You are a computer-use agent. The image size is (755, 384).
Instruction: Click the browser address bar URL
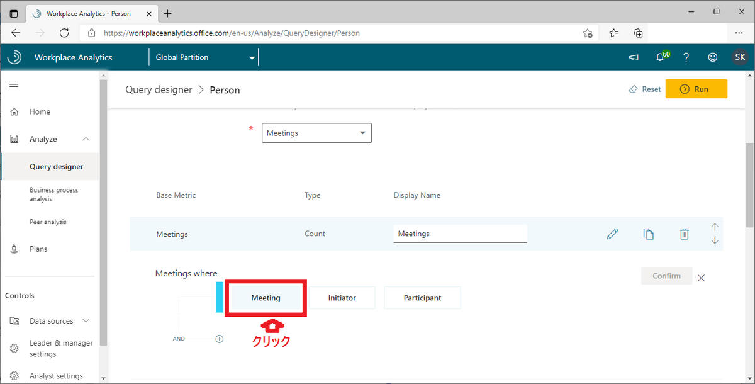(x=232, y=33)
